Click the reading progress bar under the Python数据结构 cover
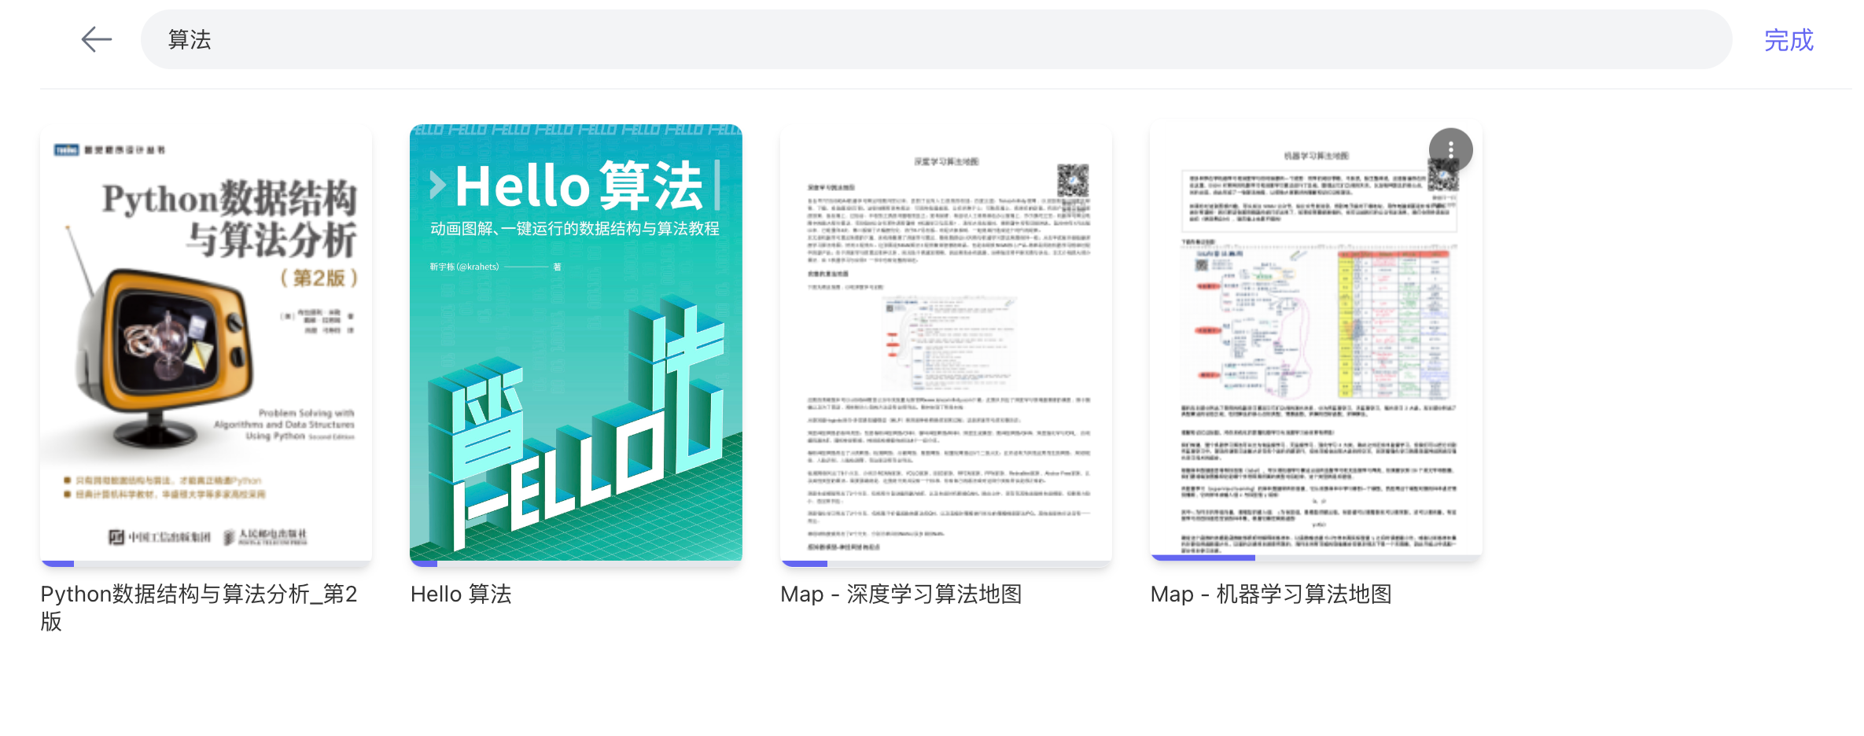 (206, 564)
